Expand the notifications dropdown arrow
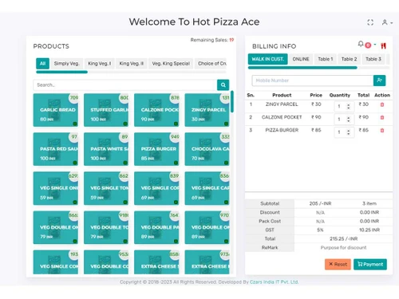This screenshot has height=299, width=399. (375, 45)
